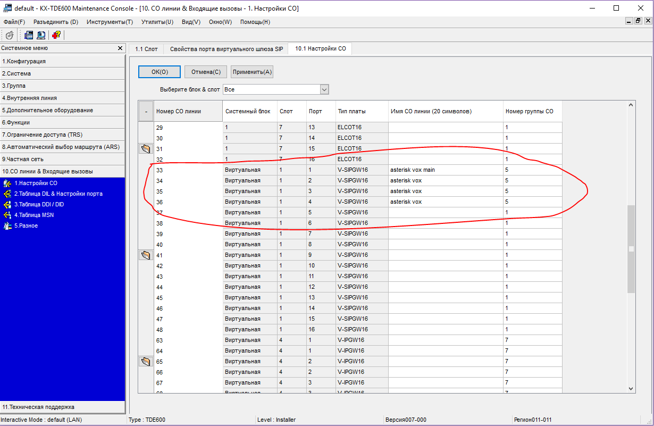Click the CO line name cell for line 37
Viewport: 654px width, 426px height.
coord(445,212)
